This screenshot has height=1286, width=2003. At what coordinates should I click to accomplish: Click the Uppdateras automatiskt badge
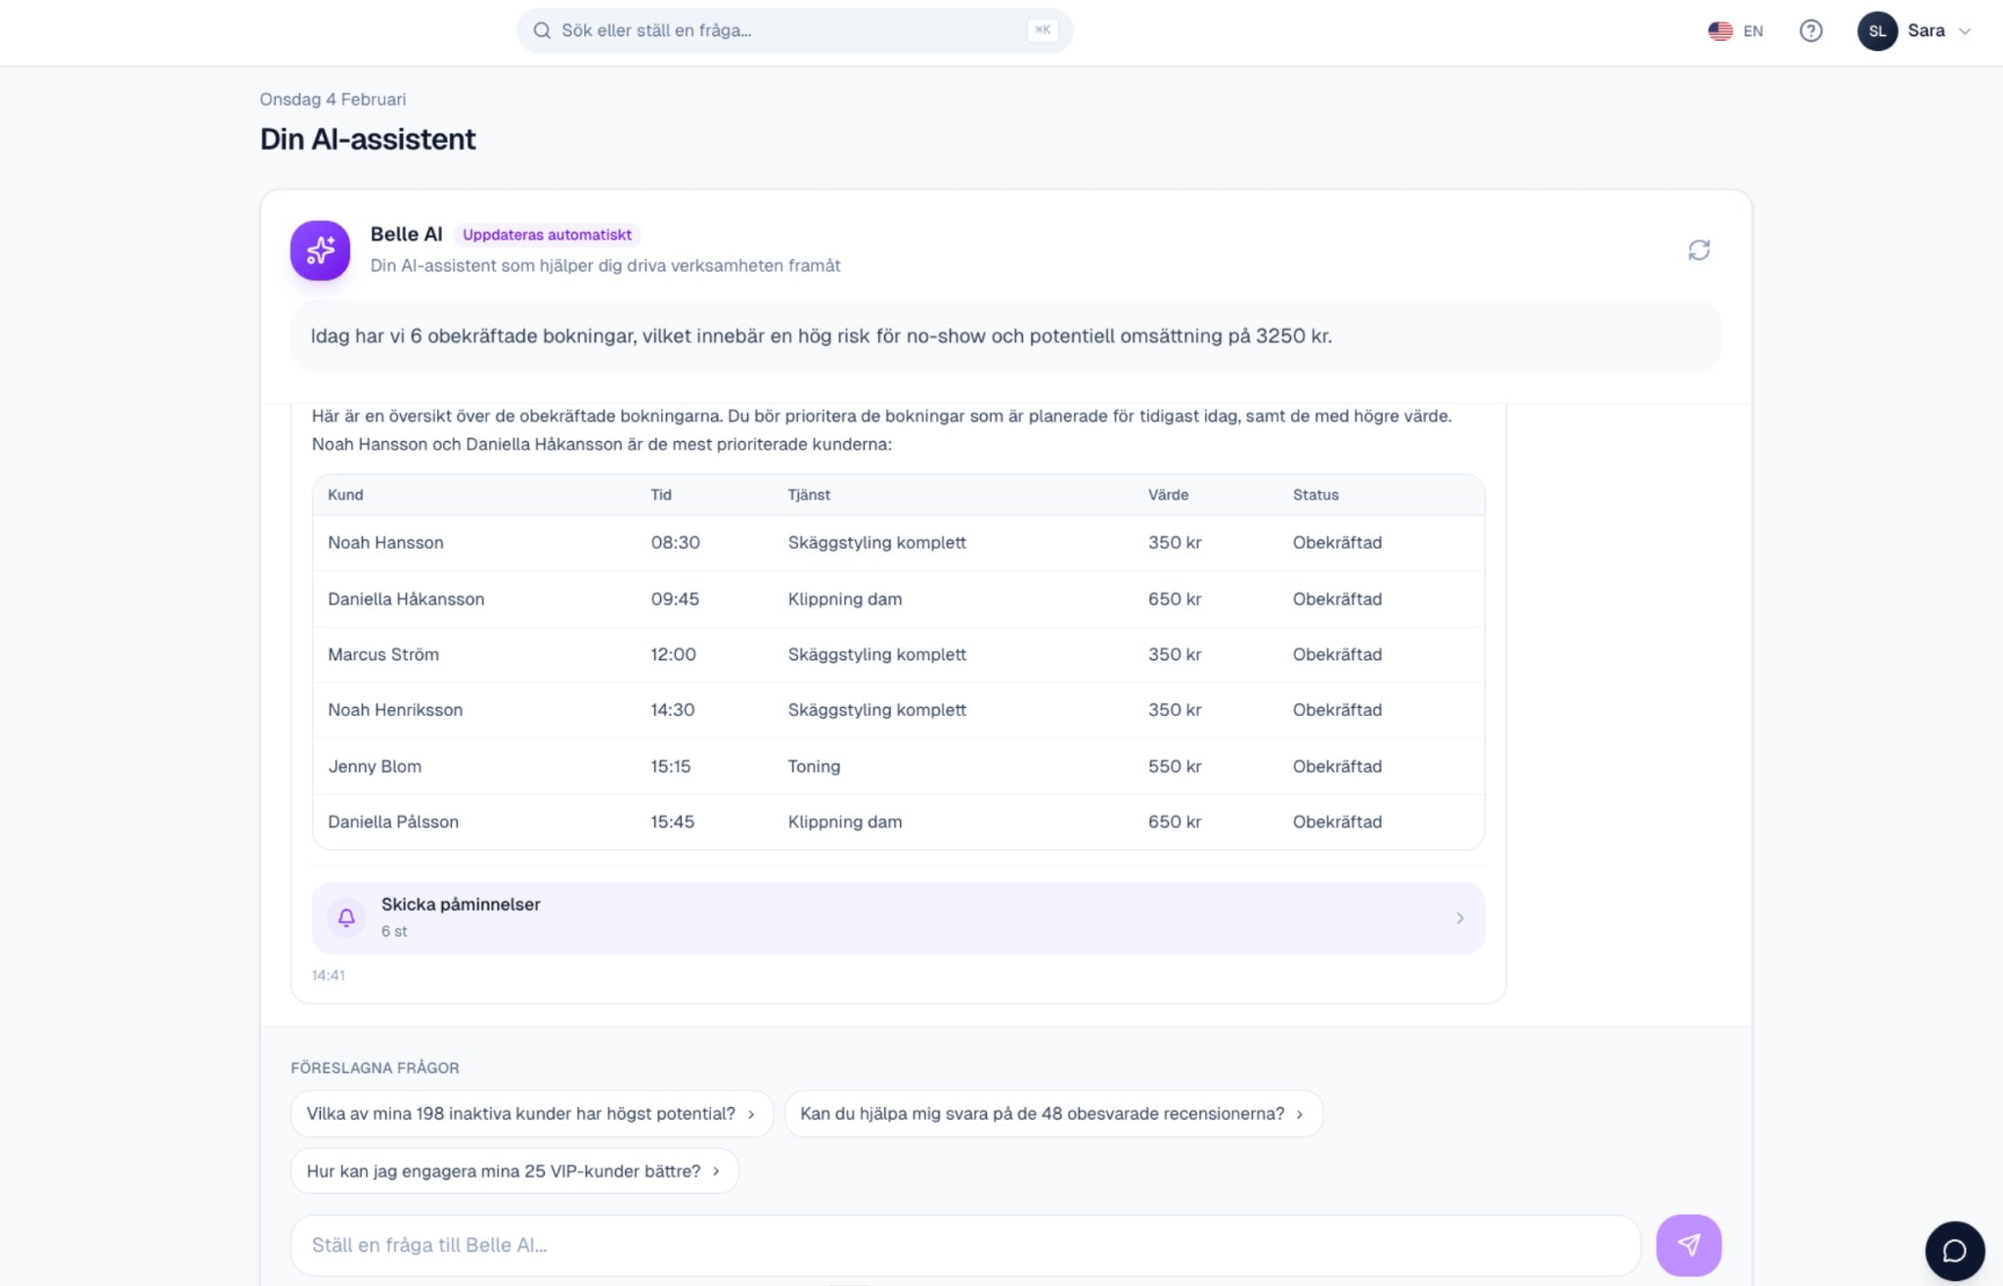point(547,235)
